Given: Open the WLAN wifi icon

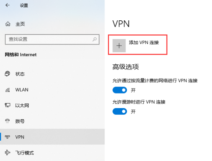Looking at the screenshot, I should click(x=8, y=90).
